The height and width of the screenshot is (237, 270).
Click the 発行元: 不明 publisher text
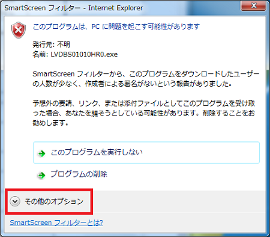[51, 45]
